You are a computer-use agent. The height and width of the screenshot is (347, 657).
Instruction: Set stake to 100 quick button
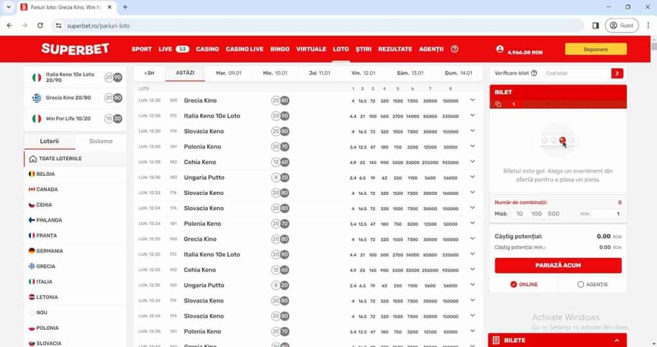tap(536, 214)
